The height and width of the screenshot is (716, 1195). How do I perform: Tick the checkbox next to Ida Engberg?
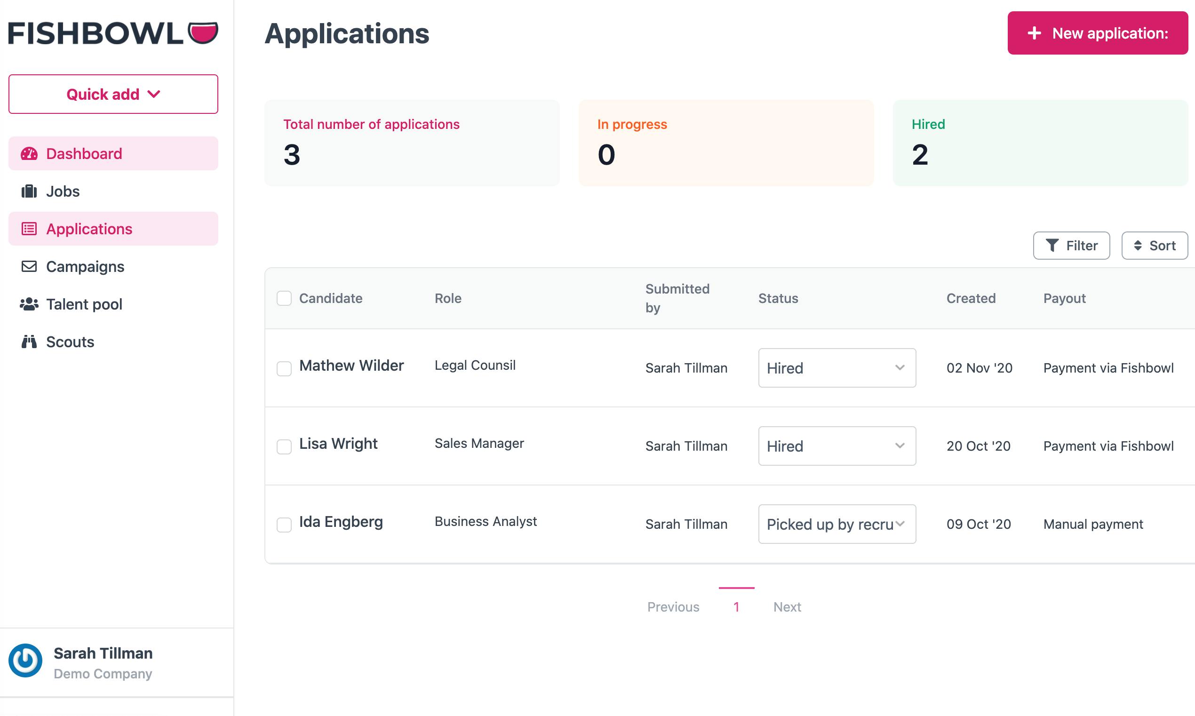(x=284, y=525)
